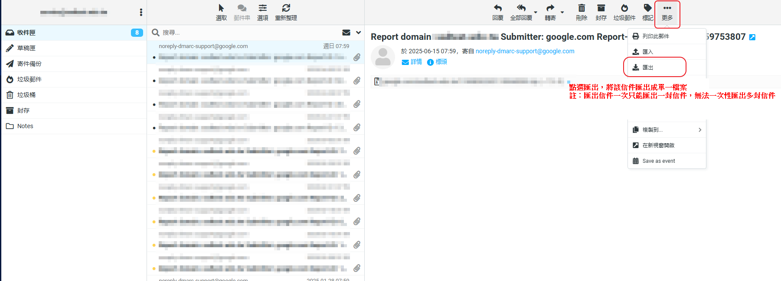
Task: Choose 匯出 export from the menu
Action: [x=667, y=68]
